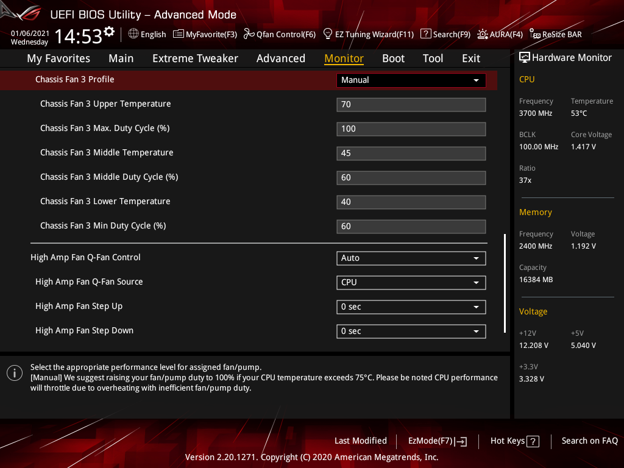Viewport: 624px width, 468px height.
Task: Click the Memory section heading
Action: pos(535,212)
